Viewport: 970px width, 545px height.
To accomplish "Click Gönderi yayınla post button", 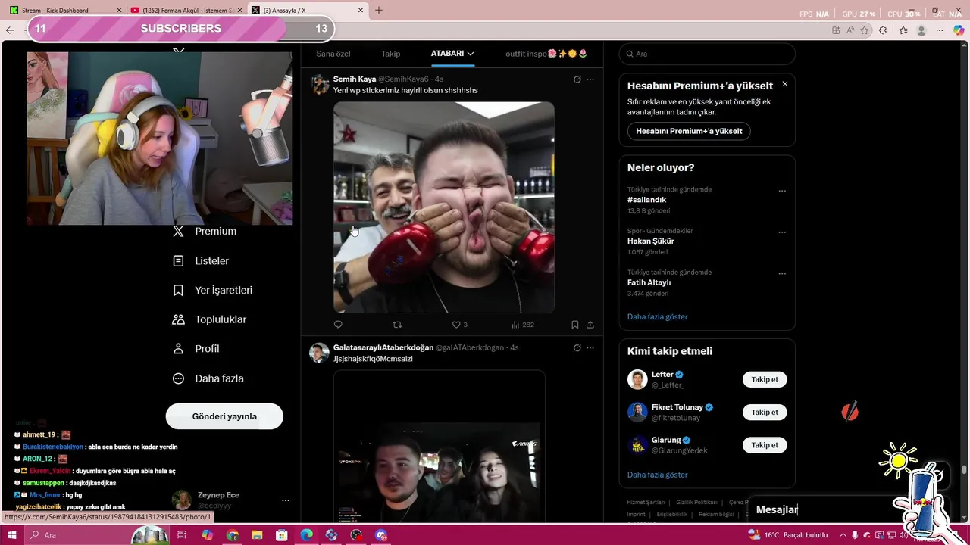I will (x=224, y=416).
